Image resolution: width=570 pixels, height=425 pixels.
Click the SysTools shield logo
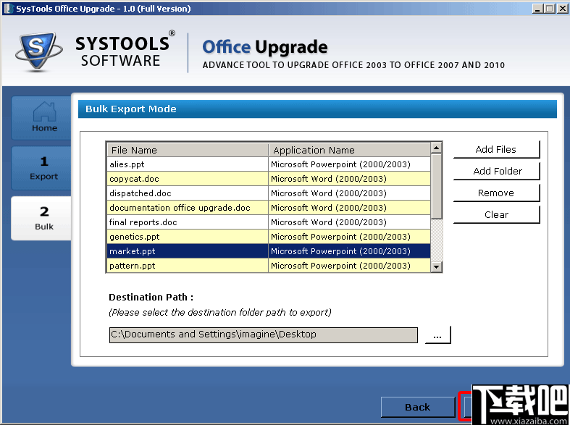pos(38,51)
